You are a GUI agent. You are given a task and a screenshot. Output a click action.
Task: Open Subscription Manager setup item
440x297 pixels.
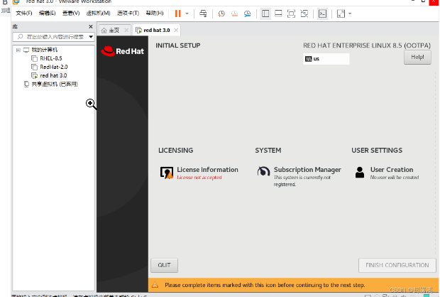click(307, 171)
